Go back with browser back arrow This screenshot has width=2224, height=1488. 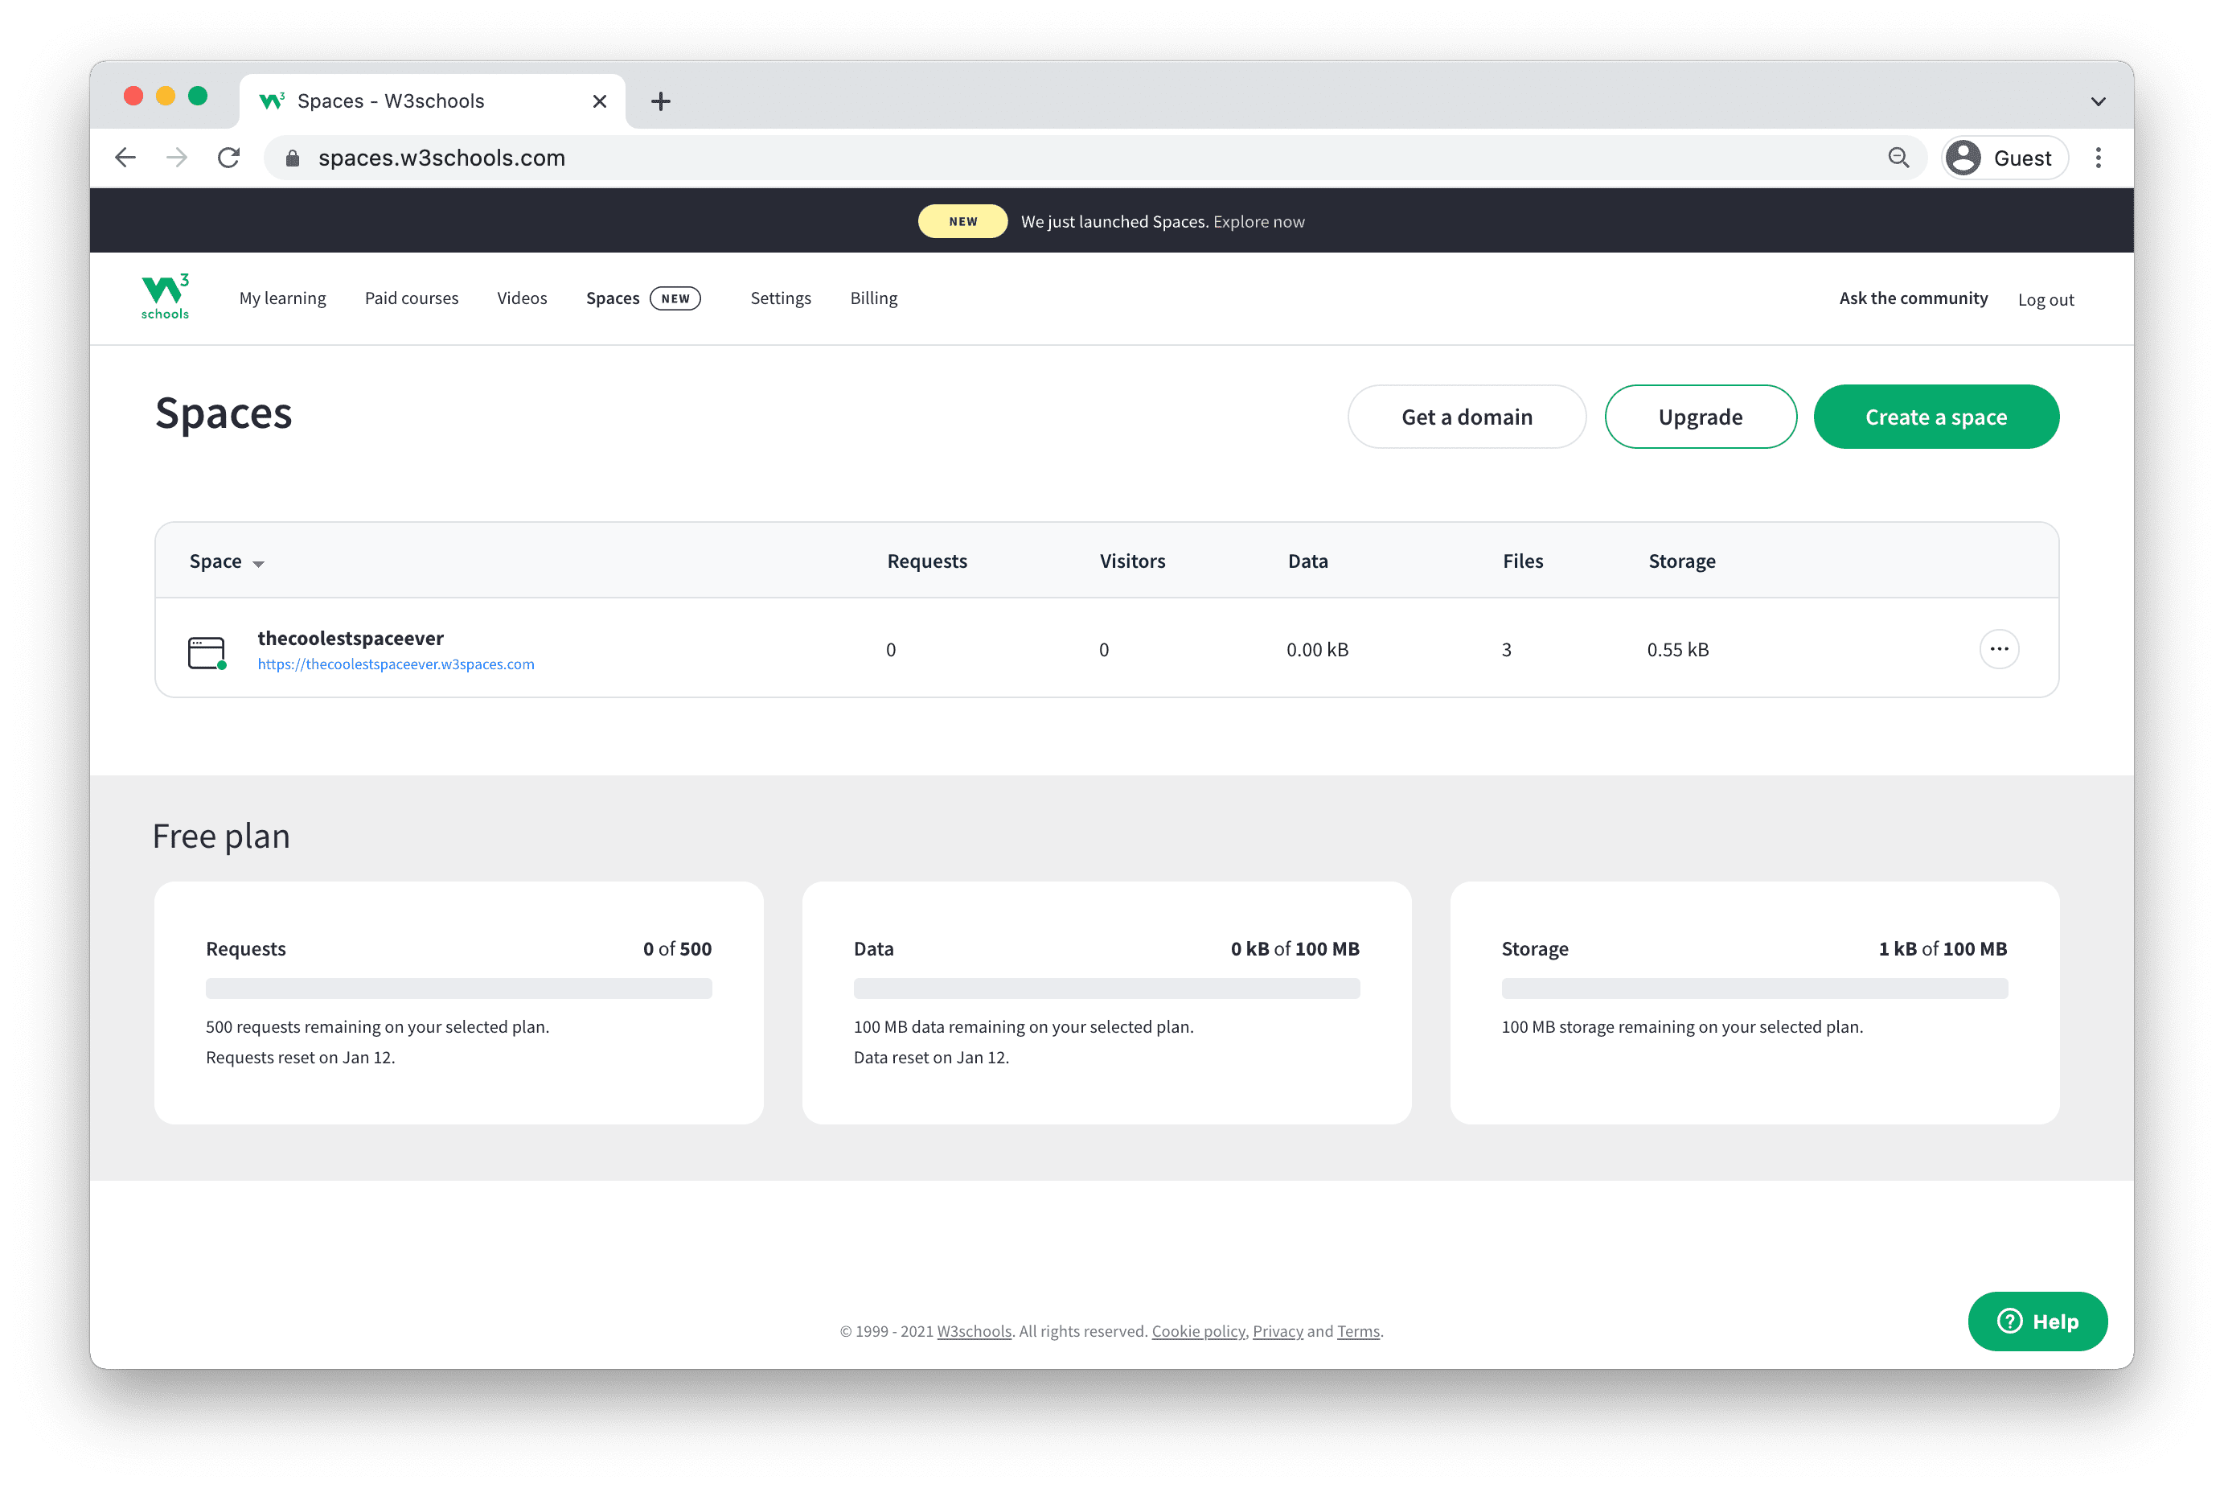point(125,158)
